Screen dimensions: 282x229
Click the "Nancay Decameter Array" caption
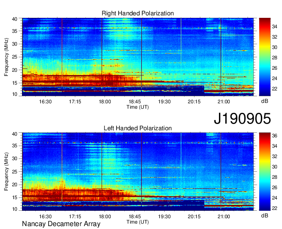pyautogui.click(x=61, y=224)
